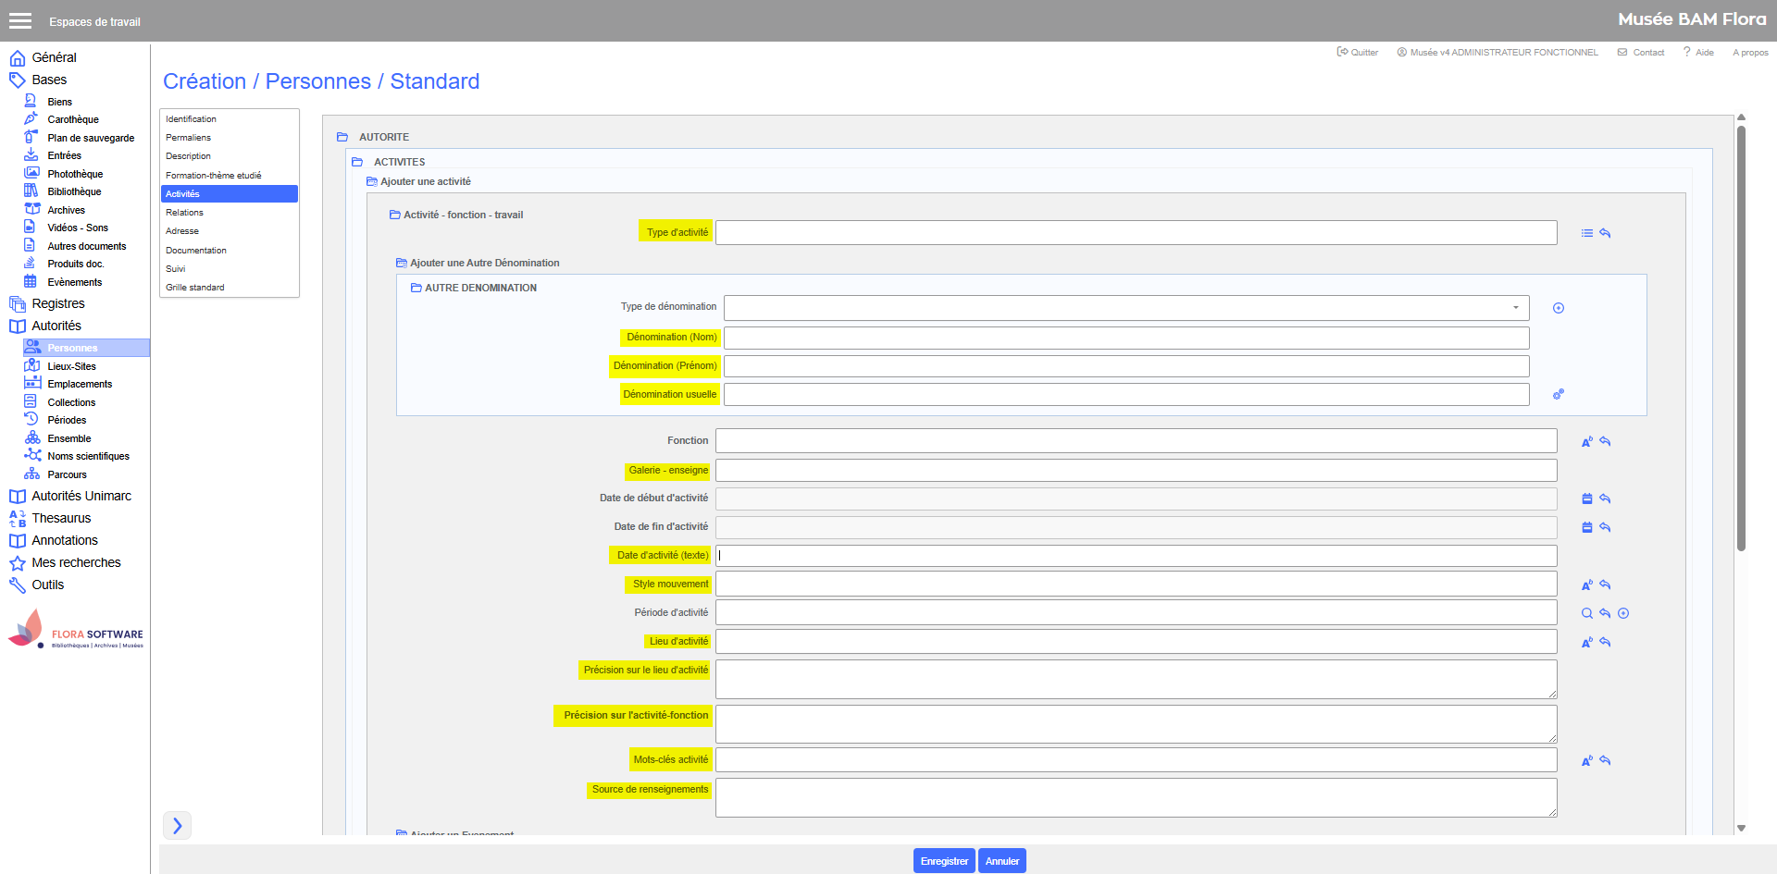Open calendar icon for Date de début d'activité
This screenshot has width=1777, height=874.
[1586, 499]
